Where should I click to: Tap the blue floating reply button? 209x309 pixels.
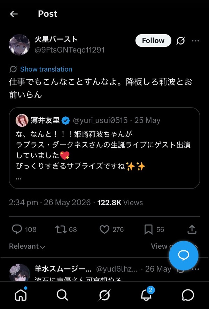(184, 255)
